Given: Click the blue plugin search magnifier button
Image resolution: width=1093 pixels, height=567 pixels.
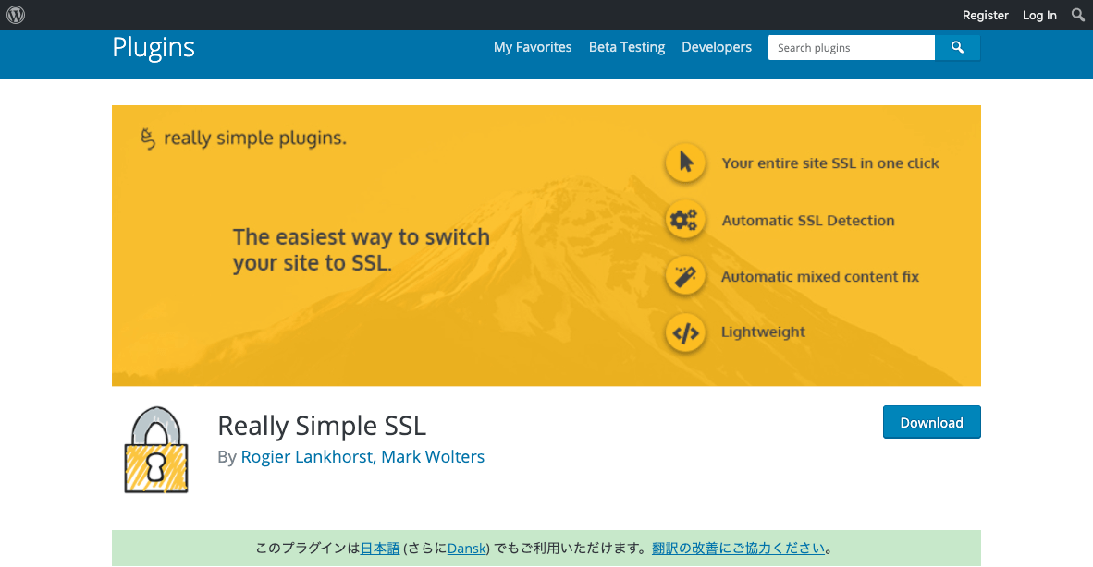Looking at the screenshot, I should point(957,47).
